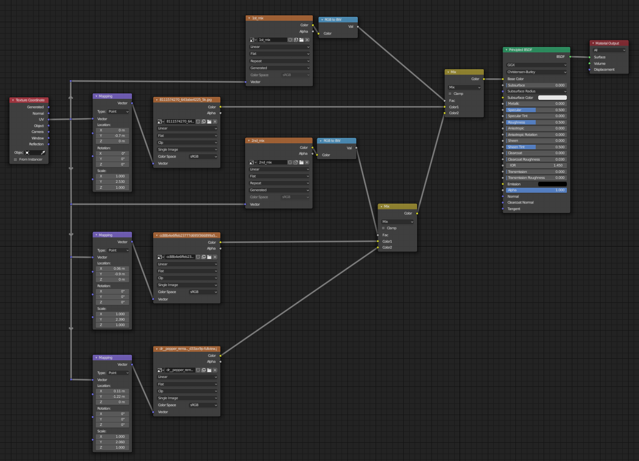Create new image copy in 8111574270 node
This screenshot has height=461, width=639.
point(204,121)
